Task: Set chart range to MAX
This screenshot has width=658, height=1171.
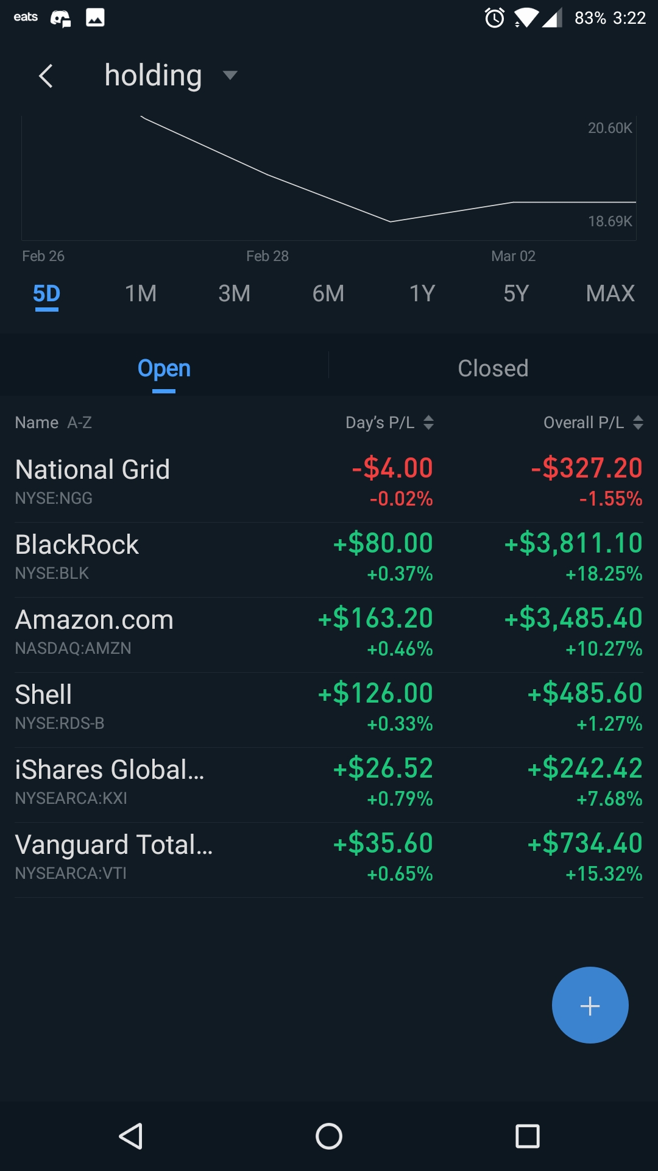Action: pos(610,293)
